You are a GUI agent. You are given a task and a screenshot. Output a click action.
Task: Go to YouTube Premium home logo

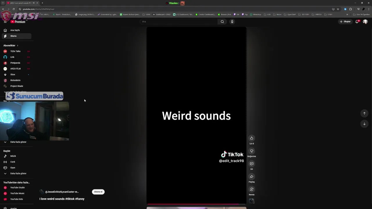coord(18,22)
